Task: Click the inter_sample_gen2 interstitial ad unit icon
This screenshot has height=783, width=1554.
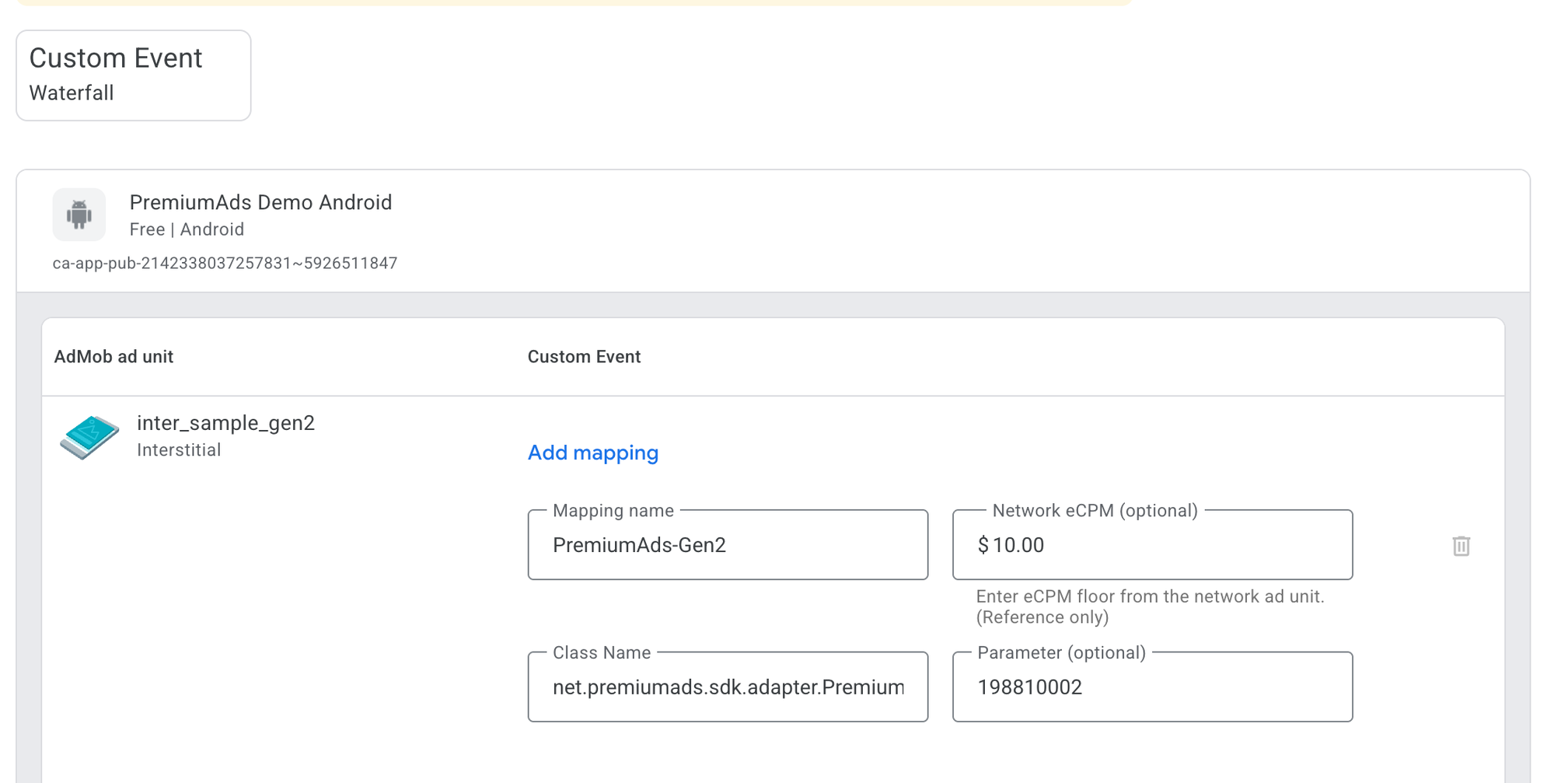Action: click(x=89, y=437)
